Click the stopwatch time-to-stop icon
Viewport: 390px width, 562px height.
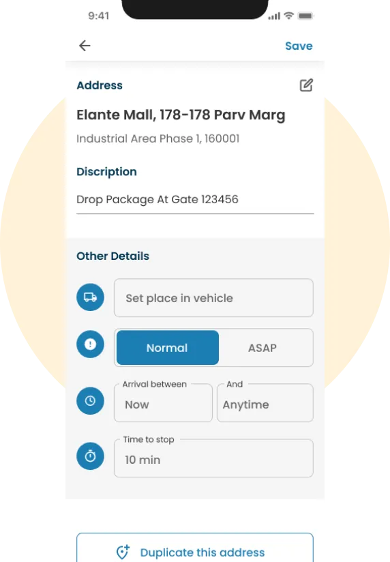90,456
